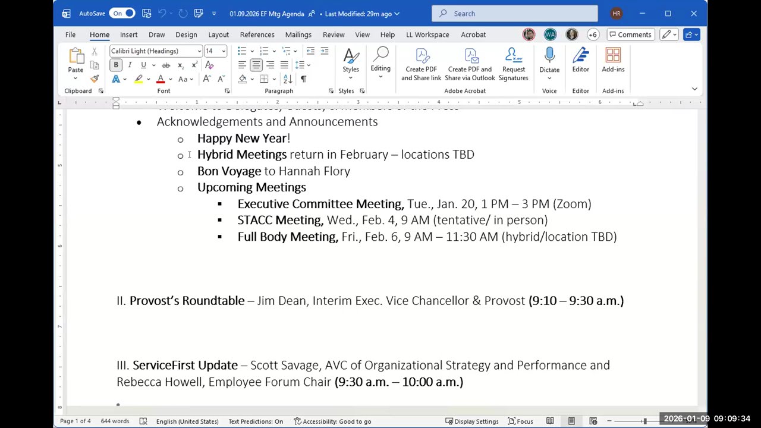The image size is (761, 428).
Task: Sort the selection alphabetically
Action: point(288,79)
